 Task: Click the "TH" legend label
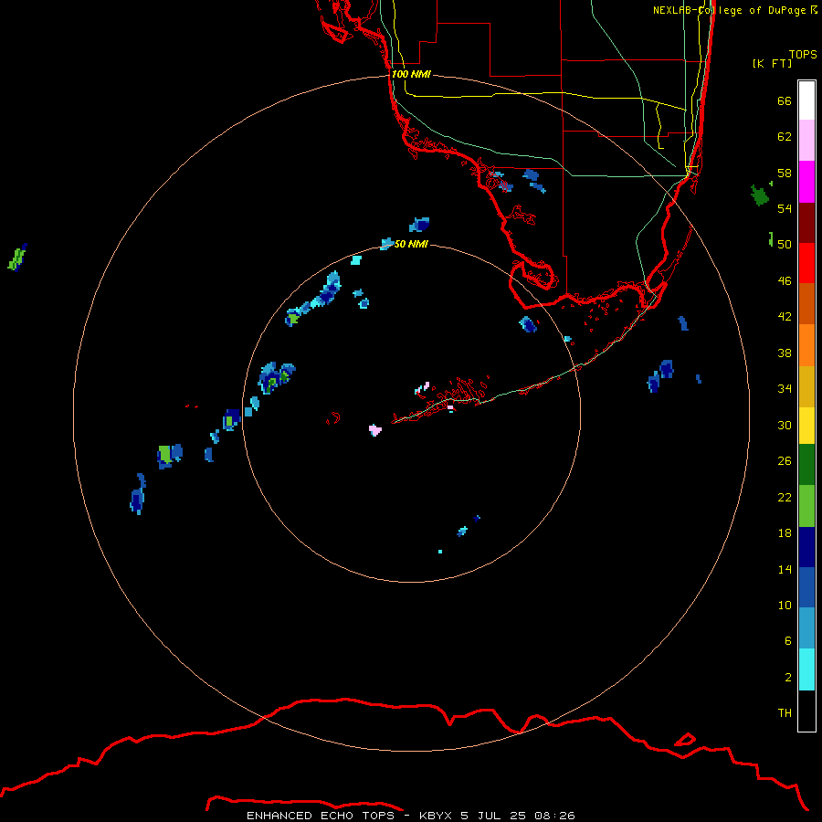(785, 713)
